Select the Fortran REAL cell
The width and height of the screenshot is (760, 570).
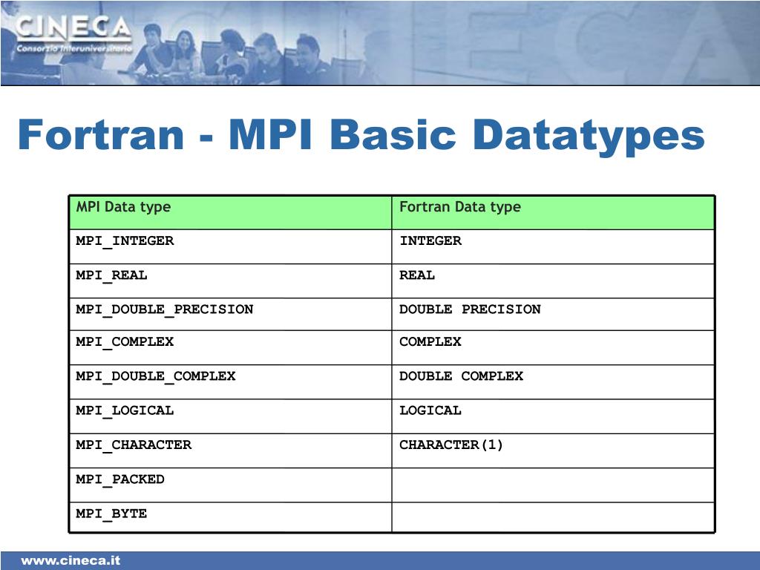point(553,281)
